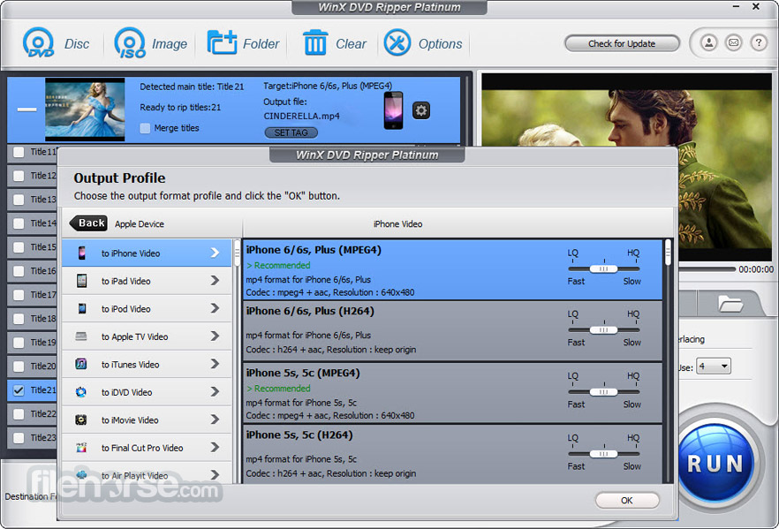The height and width of the screenshot is (529, 779).
Task: Expand the to iMovie Video arrow
Action: pyautogui.click(x=215, y=419)
